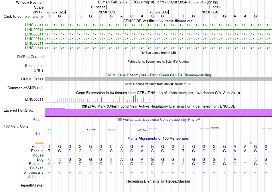The width and height of the screenshot is (272, 192).
Task: Click the 'Scale' track label
Action: pyautogui.click(x=39, y=7)
